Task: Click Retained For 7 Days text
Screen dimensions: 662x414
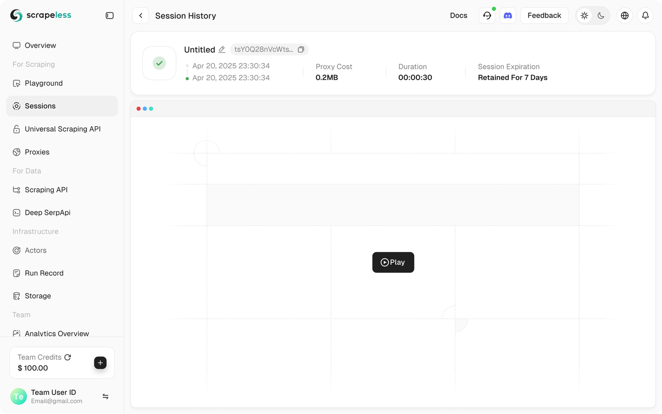Action: coord(513,78)
